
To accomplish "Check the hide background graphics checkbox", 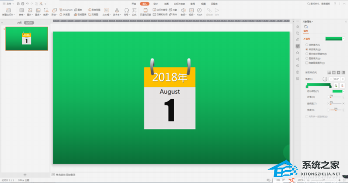I will coord(307,63).
